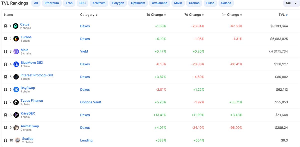Click the BaySwap snowflake logo icon
300x147 pixels.
click(16, 89)
